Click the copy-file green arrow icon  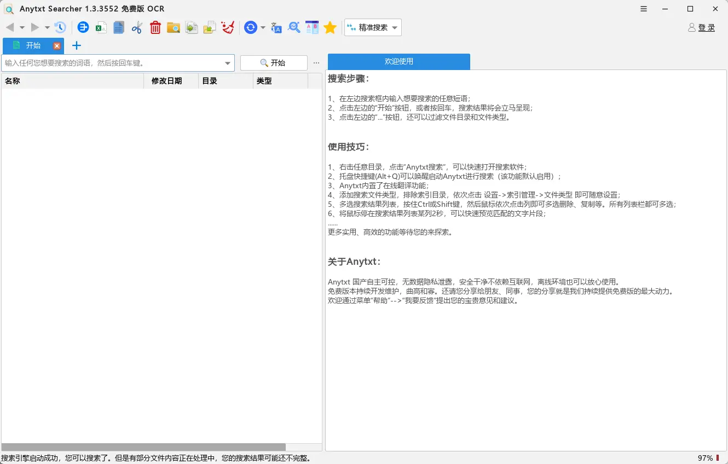pos(192,27)
